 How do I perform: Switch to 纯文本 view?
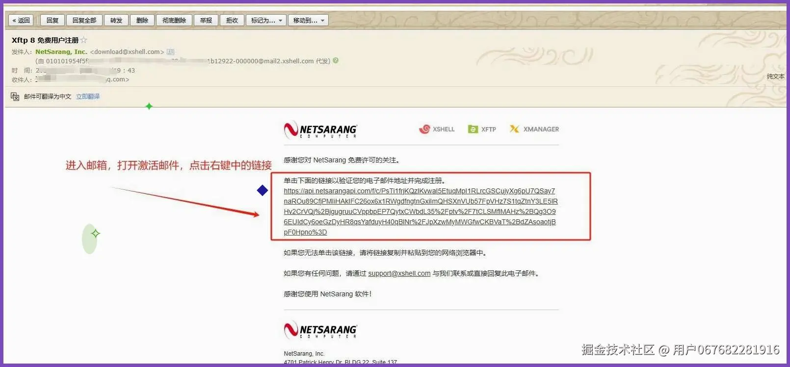click(775, 77)
